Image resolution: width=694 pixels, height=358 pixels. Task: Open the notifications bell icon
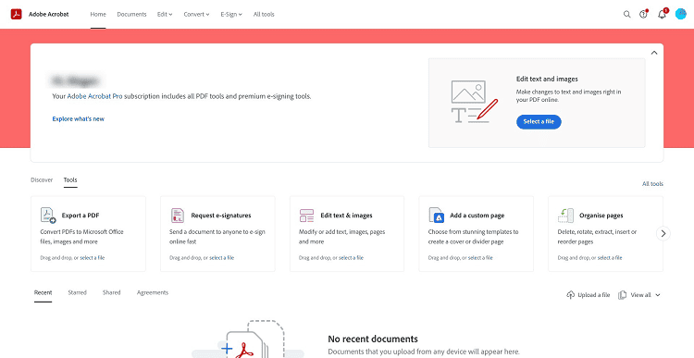(662, 14)
